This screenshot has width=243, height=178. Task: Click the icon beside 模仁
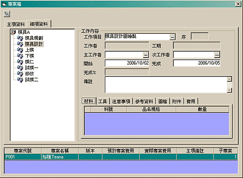tap(20, 62)
